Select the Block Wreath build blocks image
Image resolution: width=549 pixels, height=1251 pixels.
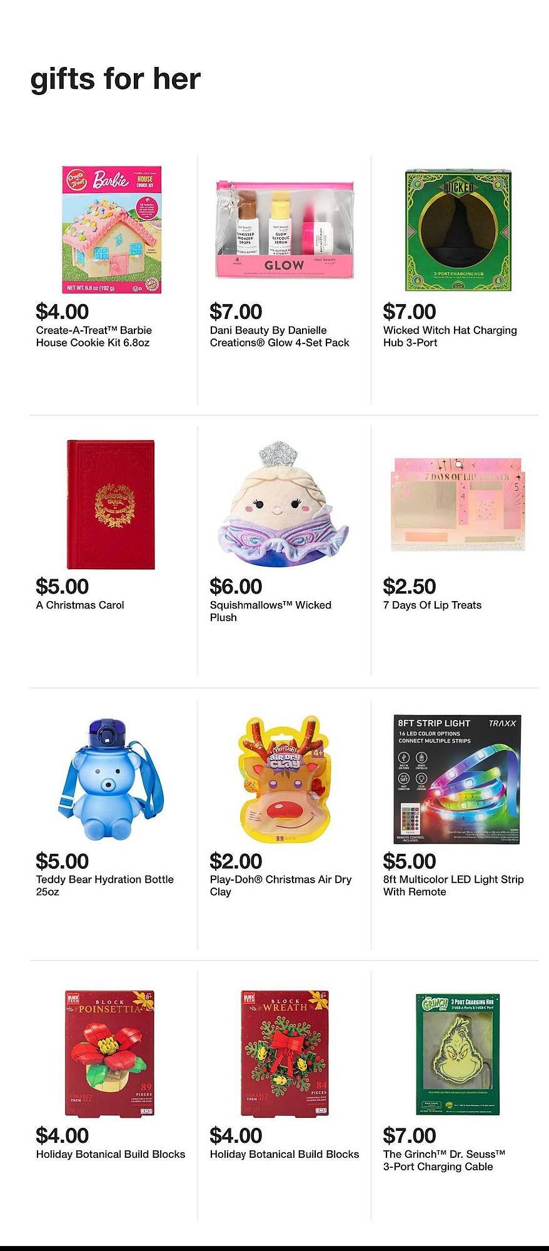tap(285, 1053)
